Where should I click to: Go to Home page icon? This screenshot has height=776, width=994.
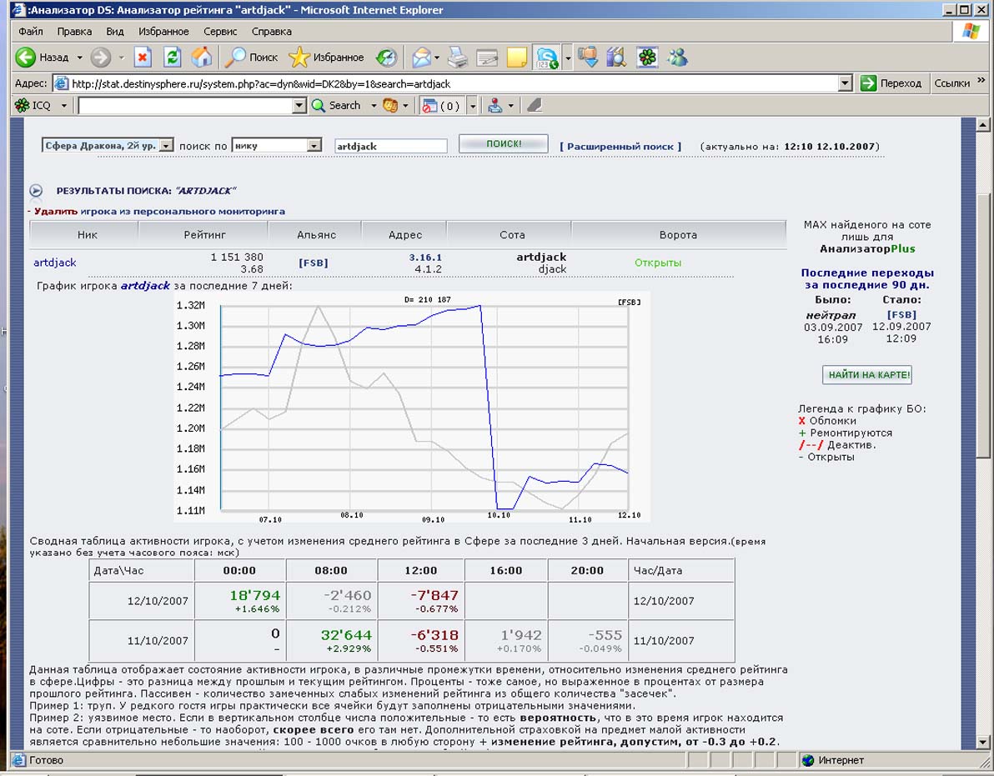pyautogui.click(x=202, y=58)
